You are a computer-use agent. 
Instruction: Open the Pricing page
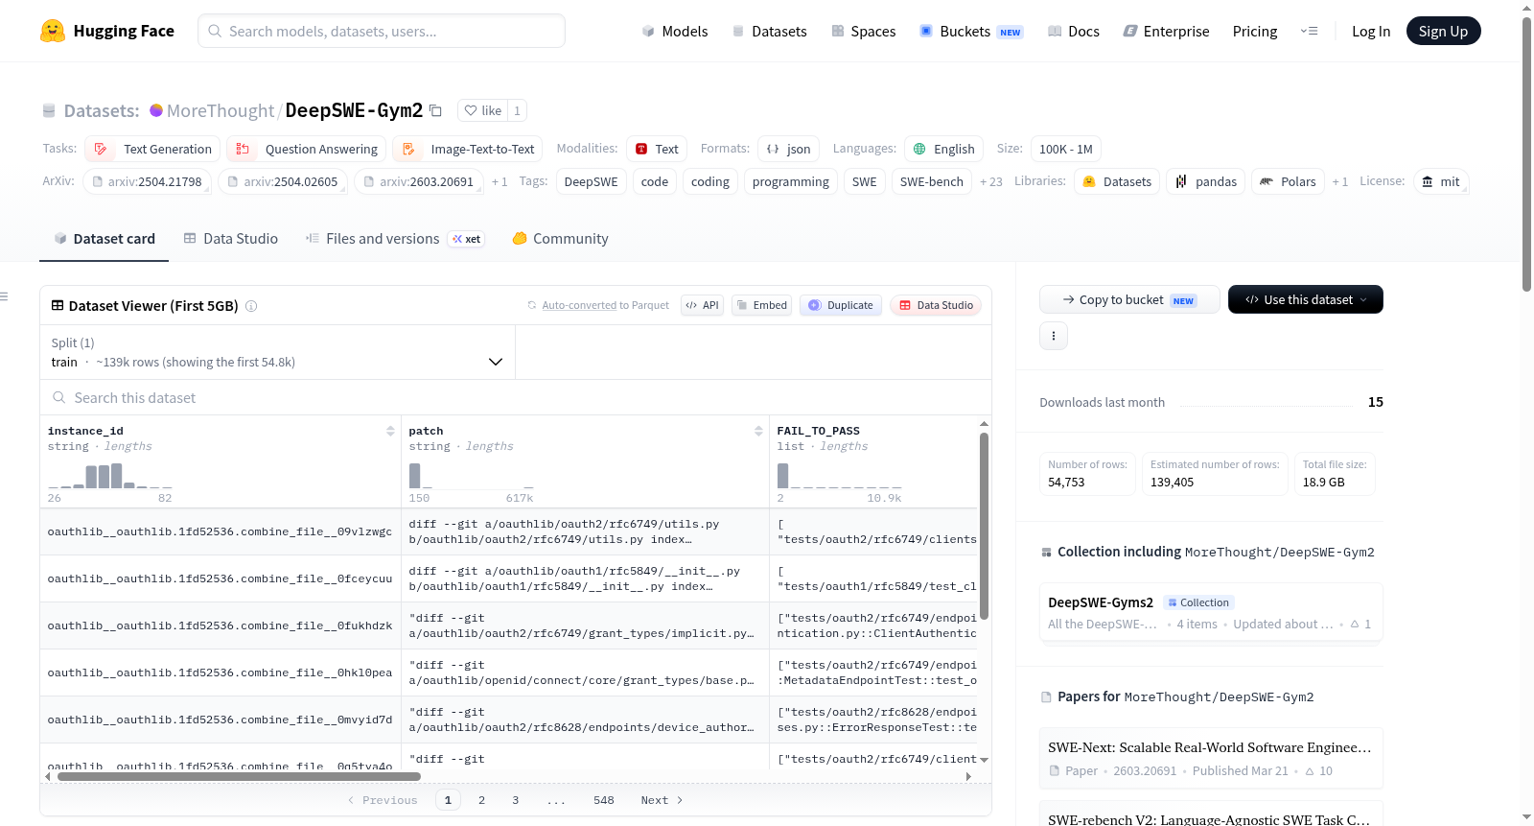pyautogui.click(x=1255, y=31)
